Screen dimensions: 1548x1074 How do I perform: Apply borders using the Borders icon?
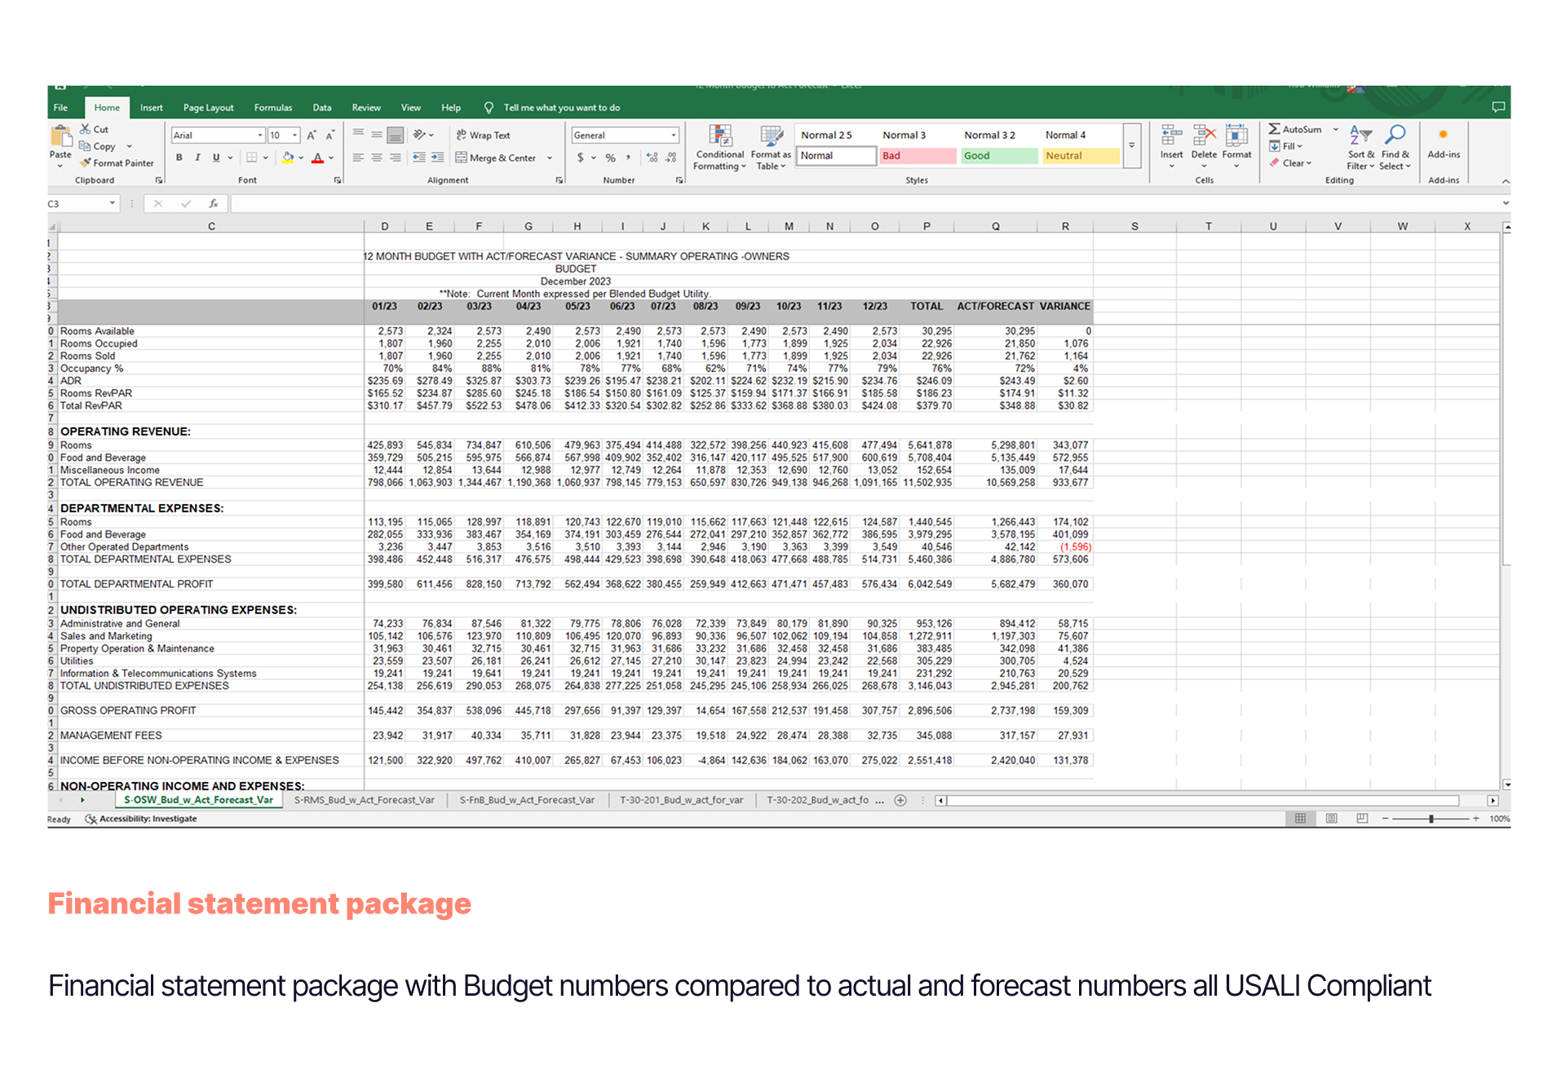(252, 157)
